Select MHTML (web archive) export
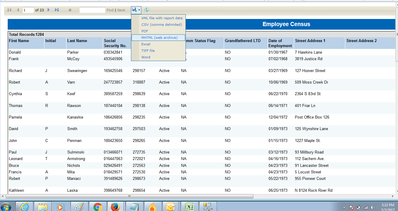 click(x=159, y=38)
